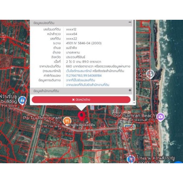The image size is (183, 183).
Task: Open the coordinates link 11.27667163,99.54068184
Action: [84, 75]
